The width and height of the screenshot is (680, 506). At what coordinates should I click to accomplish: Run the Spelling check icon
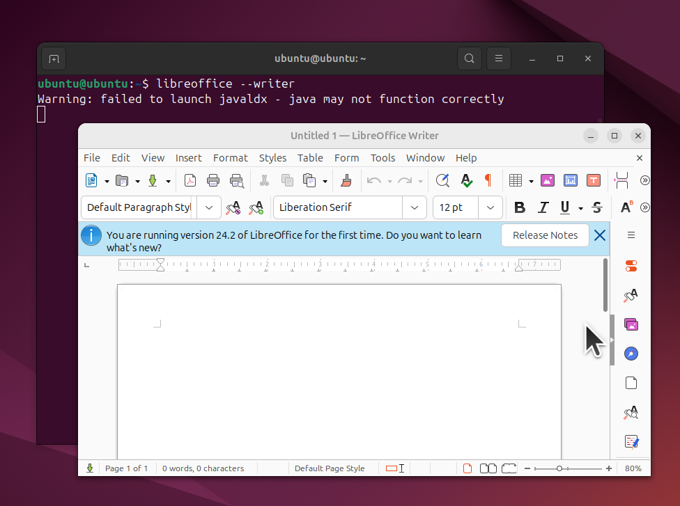coord(466,180)
